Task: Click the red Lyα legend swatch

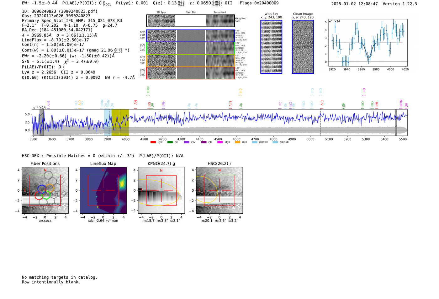Action: click(153, 142)
